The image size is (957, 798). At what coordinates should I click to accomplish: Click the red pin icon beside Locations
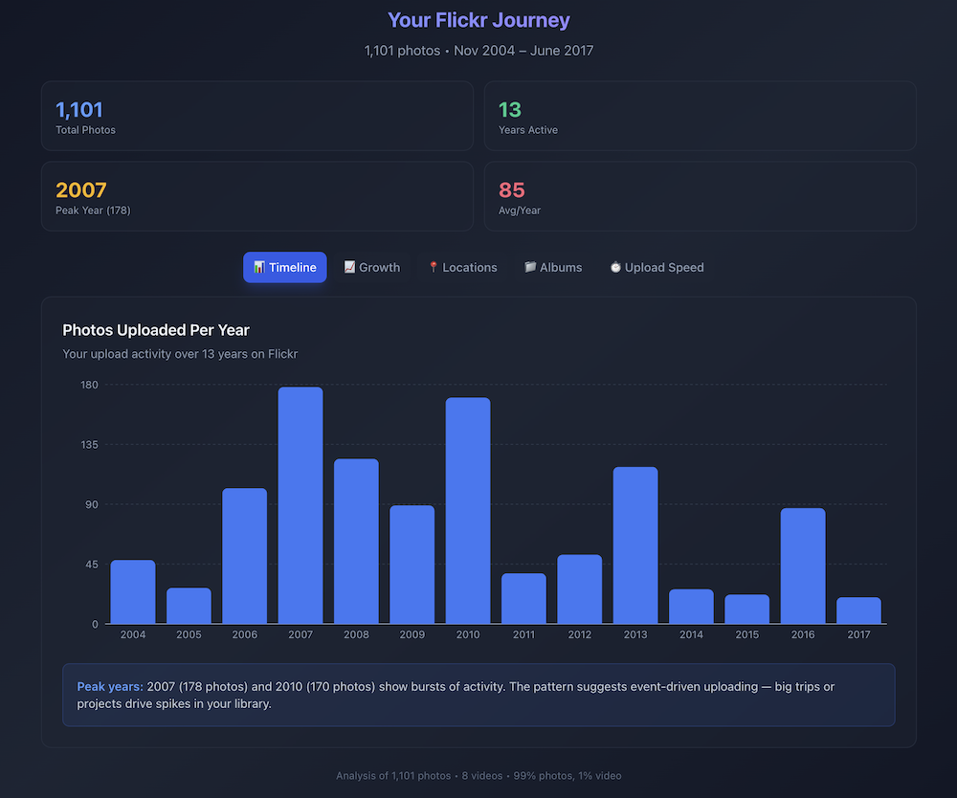coord(433,268)
